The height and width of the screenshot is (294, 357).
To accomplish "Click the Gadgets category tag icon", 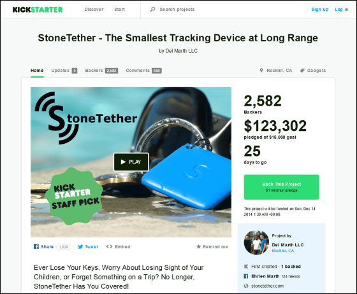I will coord(302,71).
